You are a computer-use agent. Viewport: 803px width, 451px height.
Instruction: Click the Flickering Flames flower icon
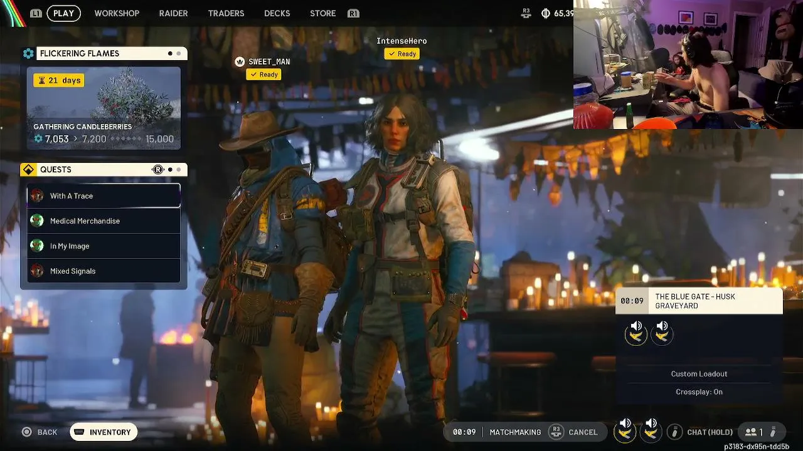[x=28, y=54]
